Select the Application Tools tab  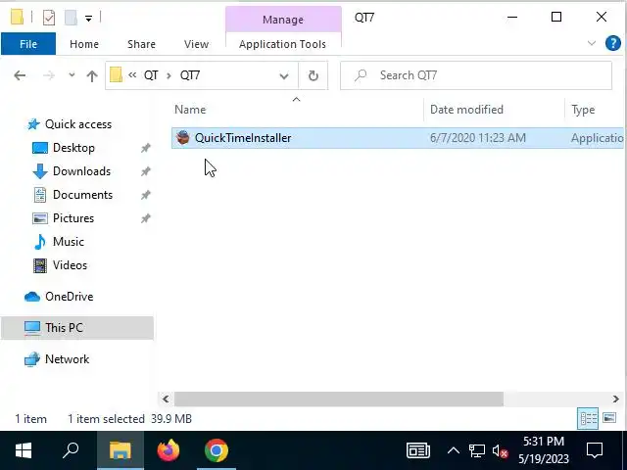pos(282,44)
